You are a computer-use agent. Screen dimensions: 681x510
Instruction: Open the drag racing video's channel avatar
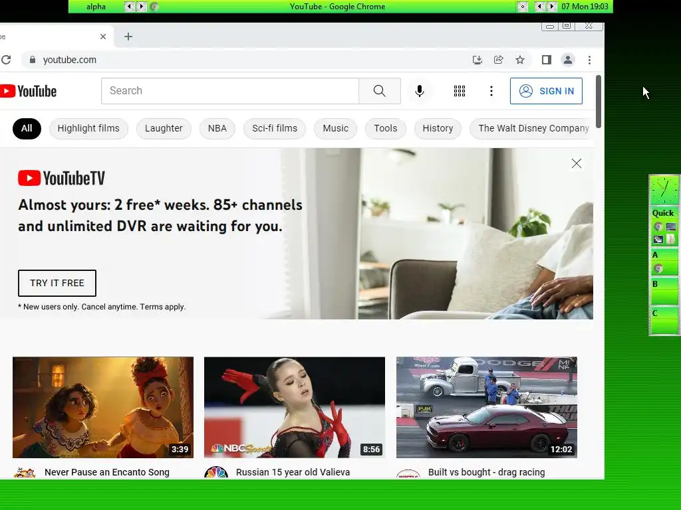point(408,473)
